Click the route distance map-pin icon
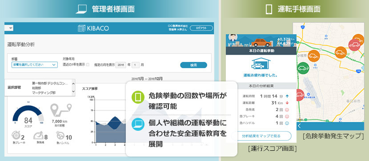The width and height of the screenshot is (369, 161). coord(61,110)
